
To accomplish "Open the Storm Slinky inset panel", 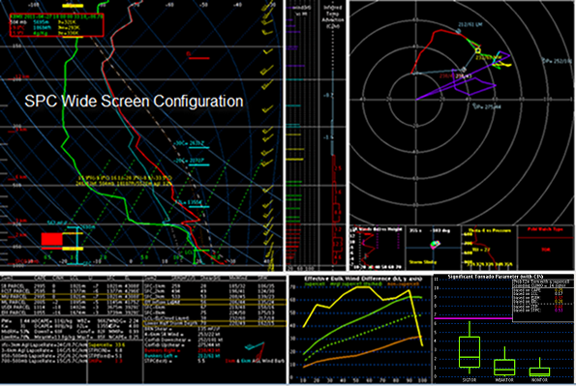I will (433, 248).
